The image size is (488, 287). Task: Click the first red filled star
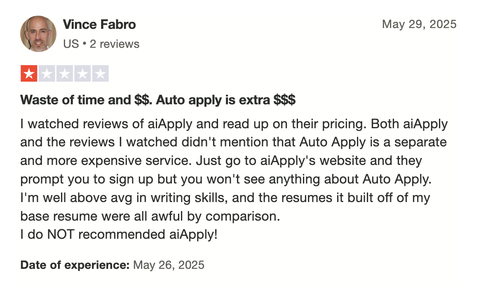(29, 73)
